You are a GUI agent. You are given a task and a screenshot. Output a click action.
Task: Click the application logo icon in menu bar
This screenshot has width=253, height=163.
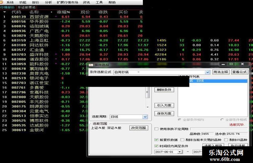tap(1, 2)
